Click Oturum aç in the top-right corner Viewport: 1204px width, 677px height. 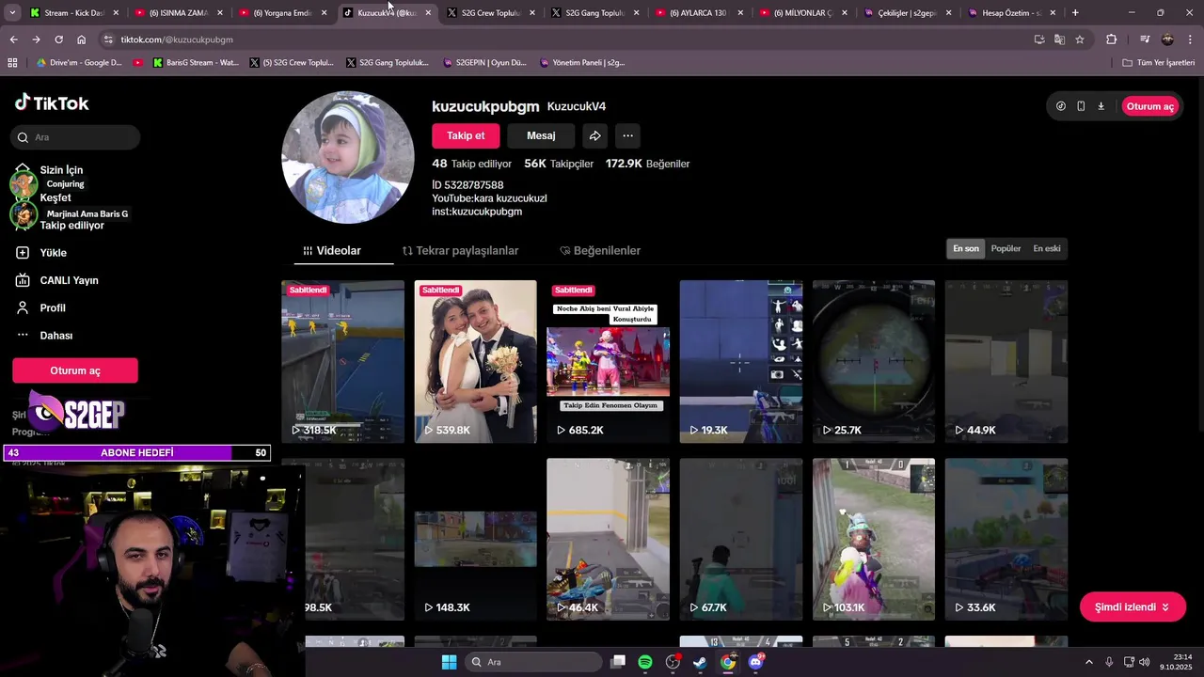pyautogui.click(x=1149, y=106)
